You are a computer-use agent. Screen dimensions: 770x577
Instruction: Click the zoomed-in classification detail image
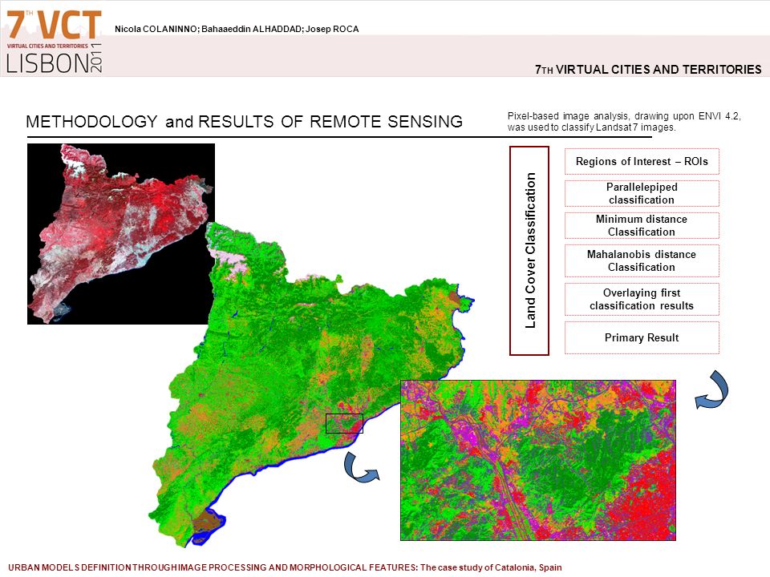tap(538, 460)
